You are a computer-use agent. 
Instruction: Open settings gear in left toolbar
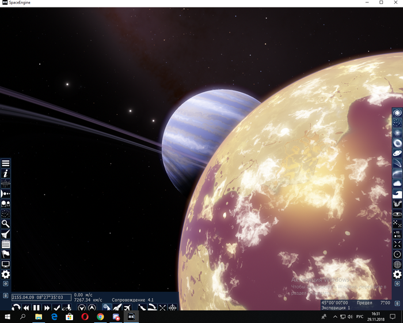click(x=6, y=275)
